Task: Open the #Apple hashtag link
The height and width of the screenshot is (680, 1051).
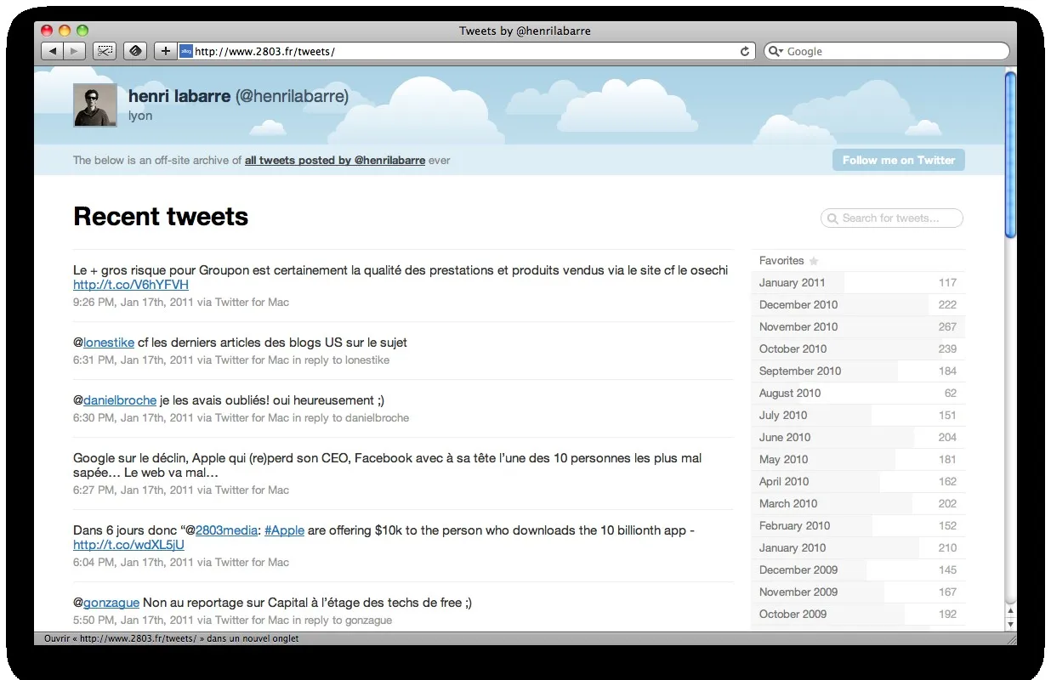Action: (284, 530)
